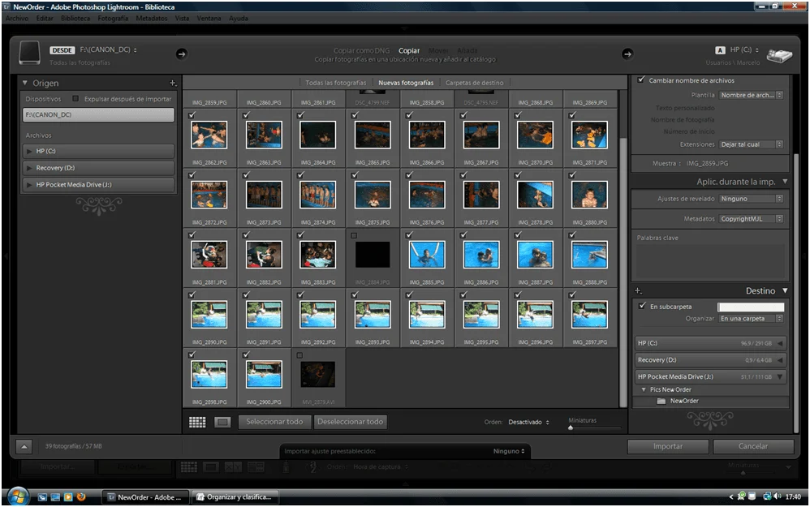
Task: Collapse the dialog with bottom-left up-arrow button
Action: coord(24,447)
